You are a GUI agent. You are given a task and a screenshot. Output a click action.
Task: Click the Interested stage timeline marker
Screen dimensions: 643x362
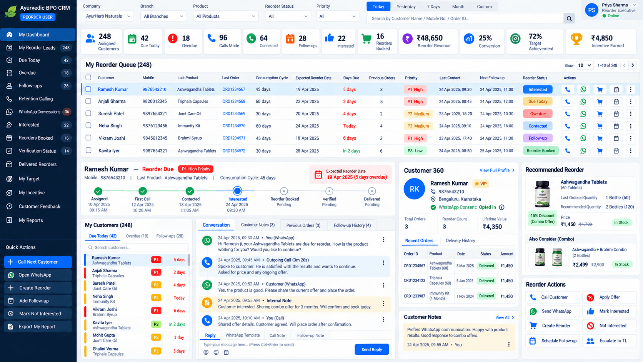pos(237,191)
